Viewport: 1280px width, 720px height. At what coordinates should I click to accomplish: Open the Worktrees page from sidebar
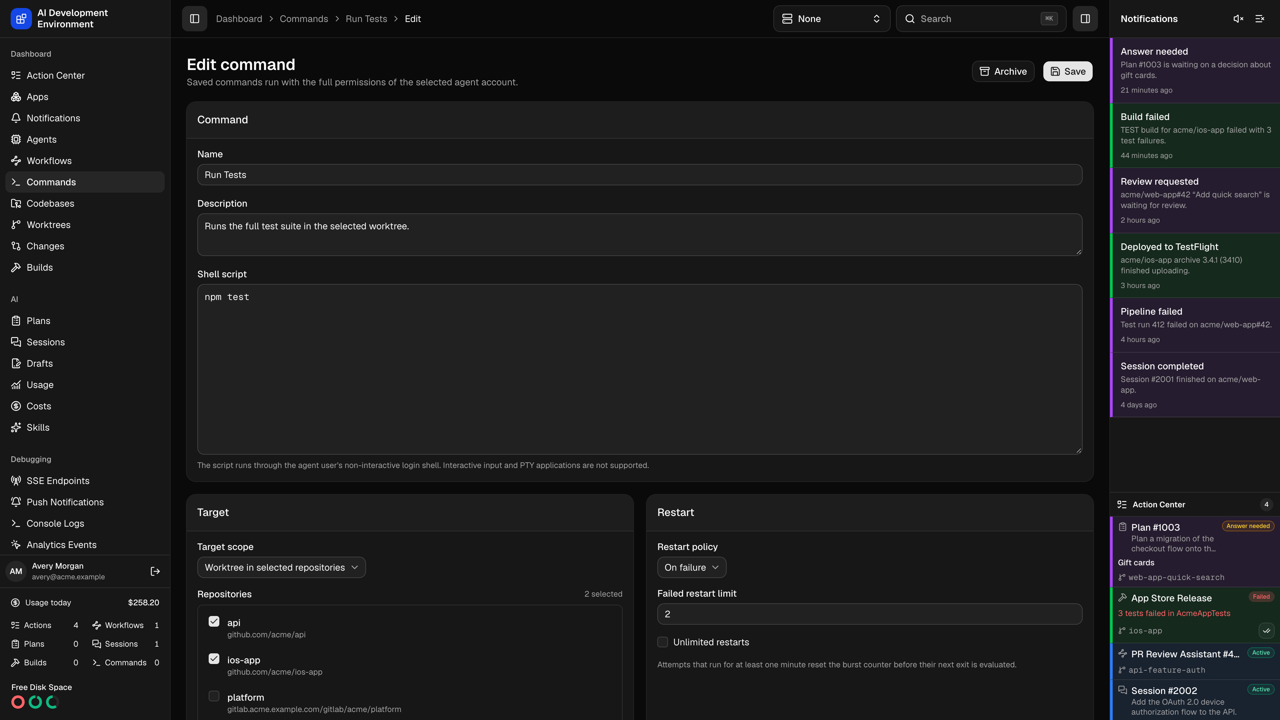click(x=85, y=225)
